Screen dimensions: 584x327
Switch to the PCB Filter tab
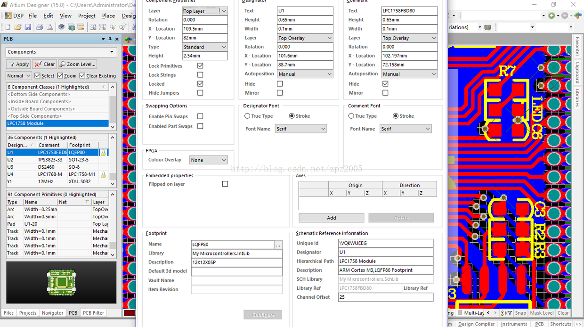(93, 313)
